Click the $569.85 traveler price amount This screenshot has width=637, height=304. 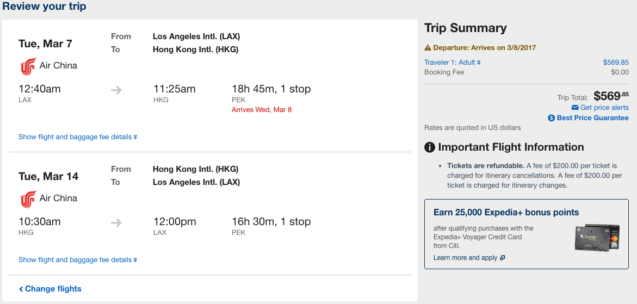(615, 63)
